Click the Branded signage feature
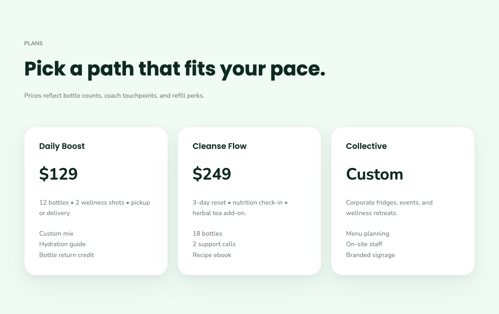The image size is (499, 314). 370,255
